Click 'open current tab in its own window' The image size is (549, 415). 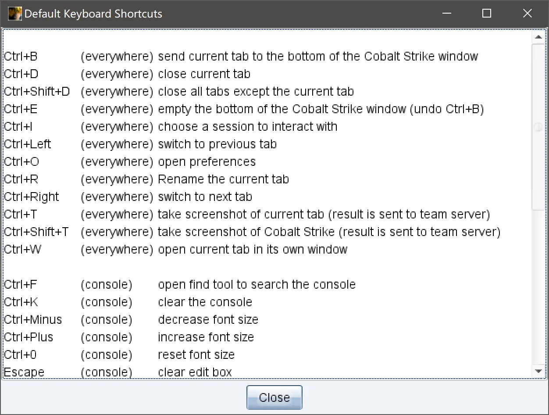point(253,250)
